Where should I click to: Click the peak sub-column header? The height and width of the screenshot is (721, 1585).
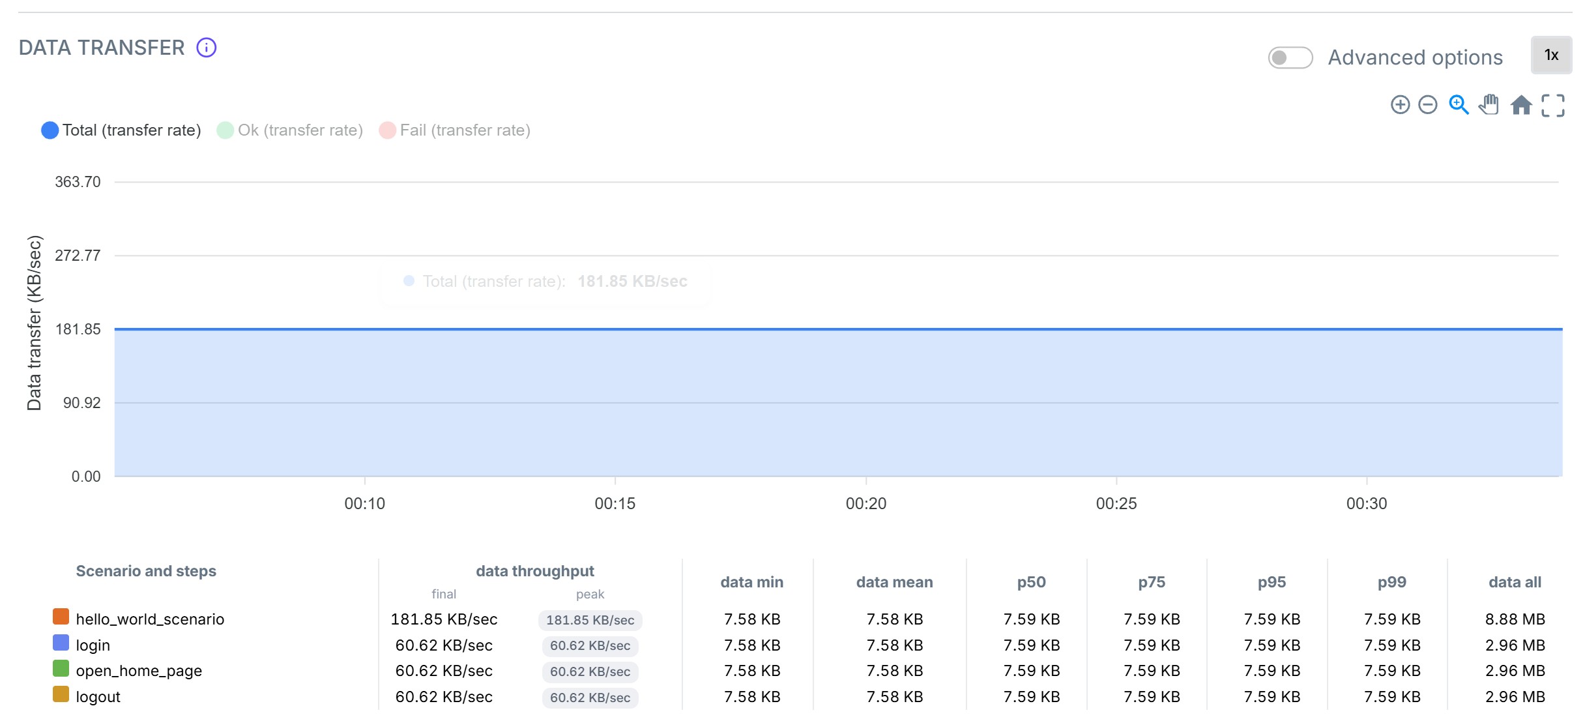pyautogui.click(x=590, y=595)
